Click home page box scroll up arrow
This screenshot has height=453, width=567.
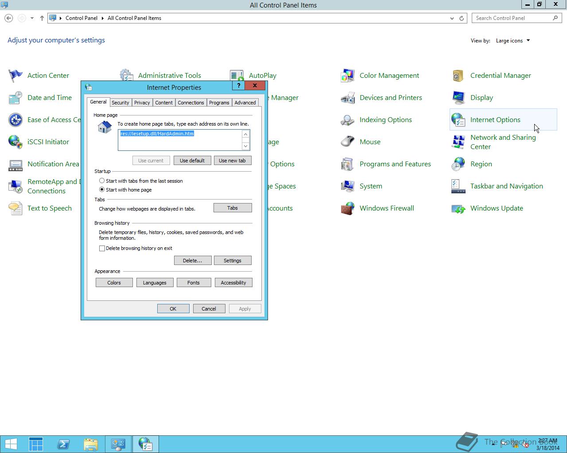pos(246,134)
